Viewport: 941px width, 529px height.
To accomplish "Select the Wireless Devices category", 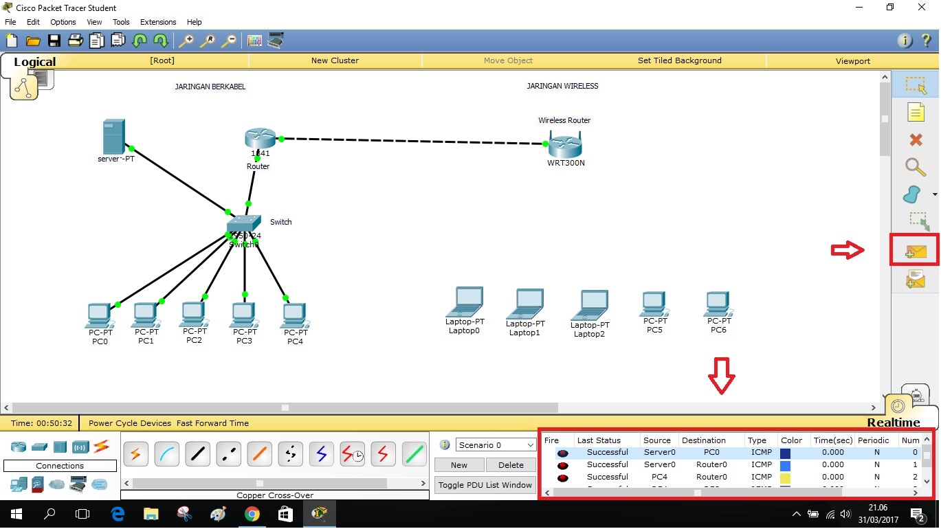I will pos(80,447).
